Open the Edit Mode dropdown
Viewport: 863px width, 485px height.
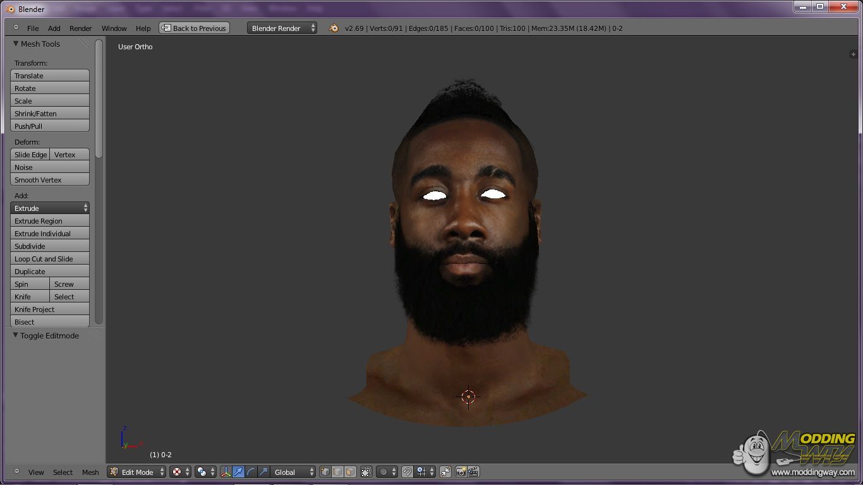[136, 472]
